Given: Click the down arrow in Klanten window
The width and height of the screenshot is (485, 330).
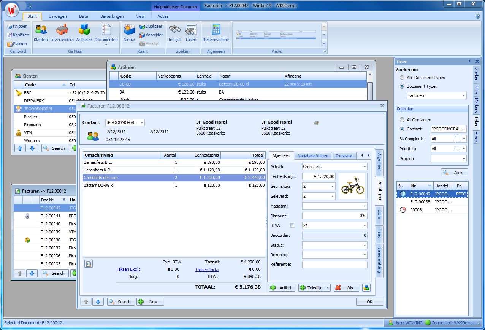Looking at the screenshot, I should [32, 148].
